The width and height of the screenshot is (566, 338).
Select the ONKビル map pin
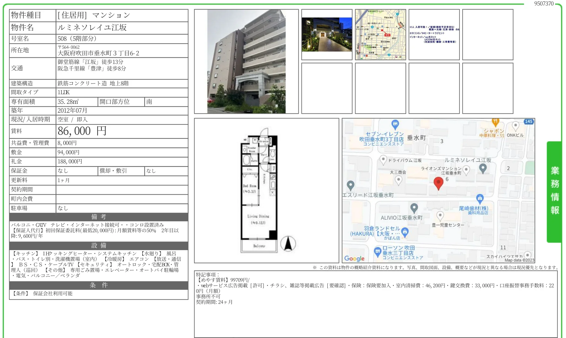(515, 126)
